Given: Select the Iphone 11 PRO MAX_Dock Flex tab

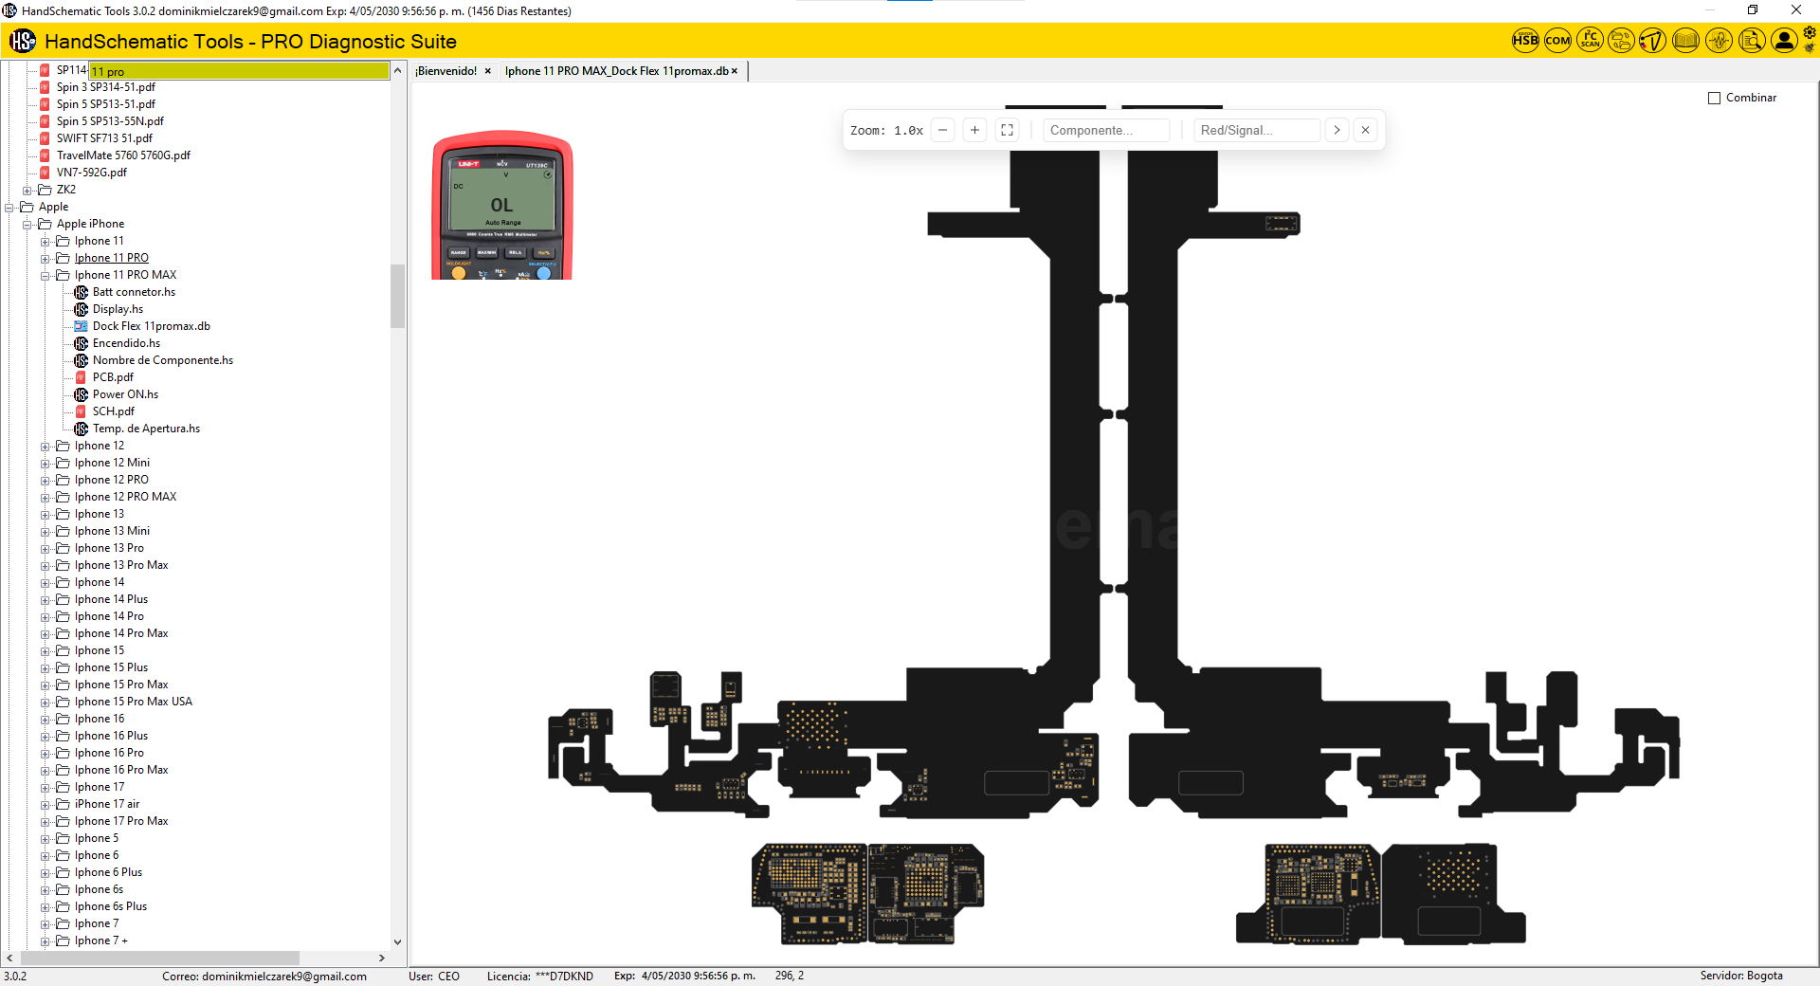Looking at the screenshot, I should pyautogui.click(x=616, y=71).
